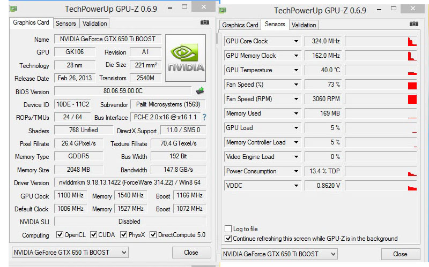This screenshot has height=267, width=429.
Task: Click the 3060 RPM fan reading
Action: coord(323,99)
